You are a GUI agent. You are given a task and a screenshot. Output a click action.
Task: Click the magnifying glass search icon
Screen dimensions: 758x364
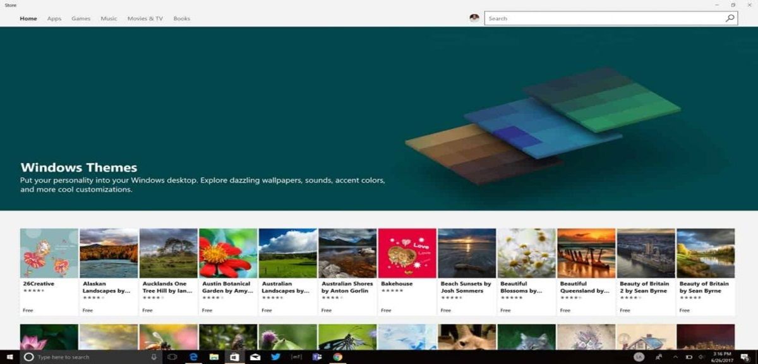[x=730, y=18]
